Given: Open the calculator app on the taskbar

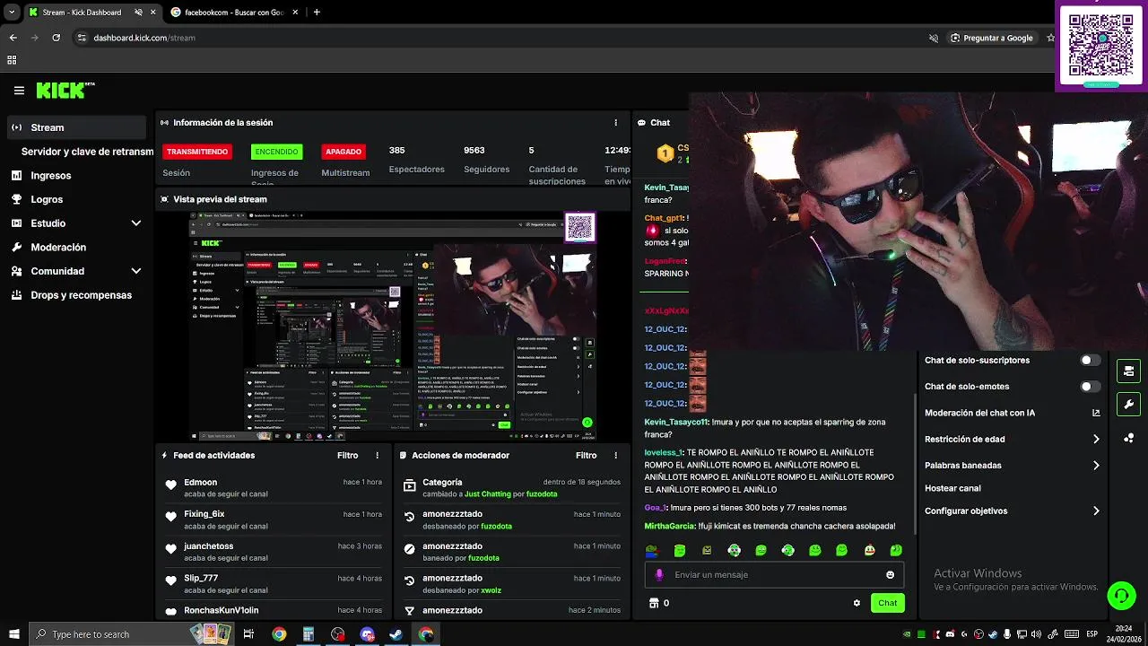Looking at the screenshot, I should coord(308,634).
